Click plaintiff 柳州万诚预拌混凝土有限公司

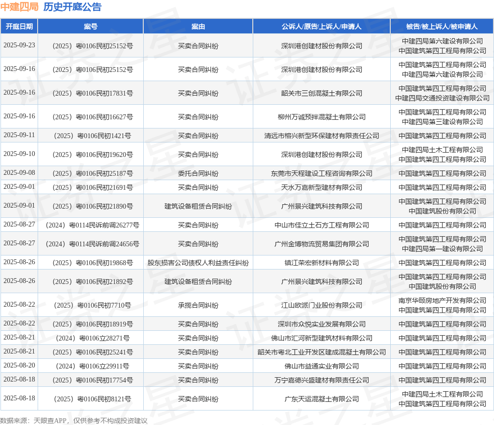322,117
